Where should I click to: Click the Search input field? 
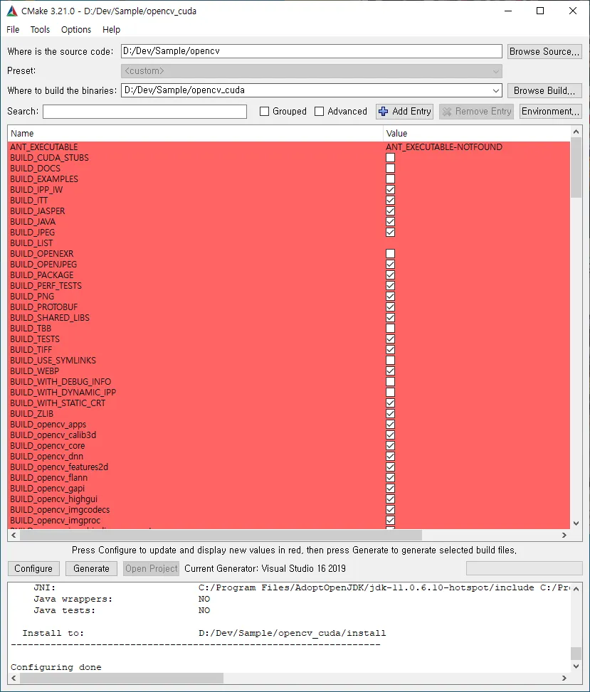pos(145,111)
